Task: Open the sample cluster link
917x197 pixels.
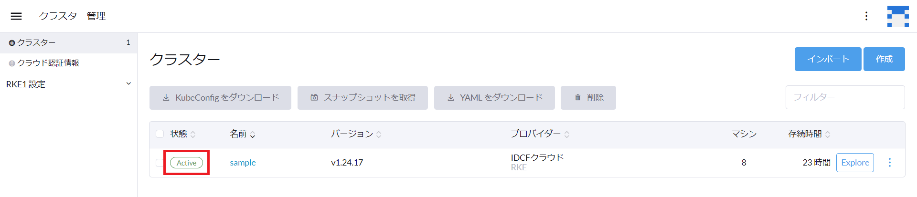Action: pos(243,163)
